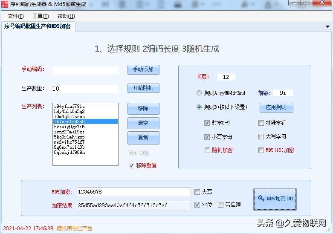333x234 pixels.
Task: Click the MD5加密(M) button with the key icon
Action: click(275, 199)
